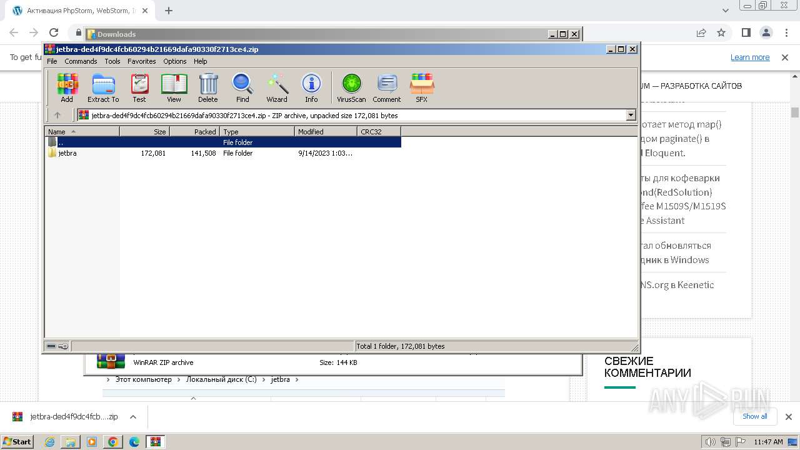Run the Test archive tool
The height and width of the screenshot is (450, 800).
pos(139,88)
